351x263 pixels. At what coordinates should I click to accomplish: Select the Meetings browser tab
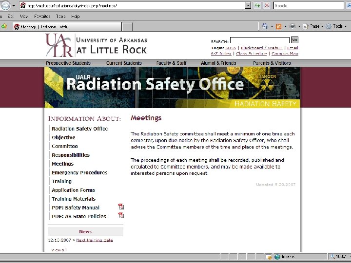tap(67, 27)
